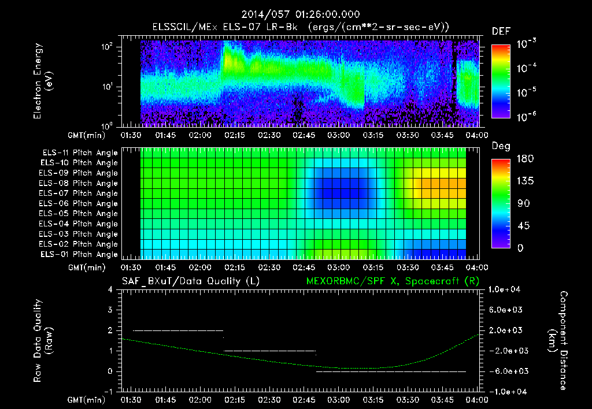Viewport: 592px width, 409px height.
Task: Click the Electron Energy (eV) axis label
Action: [42, 81]
